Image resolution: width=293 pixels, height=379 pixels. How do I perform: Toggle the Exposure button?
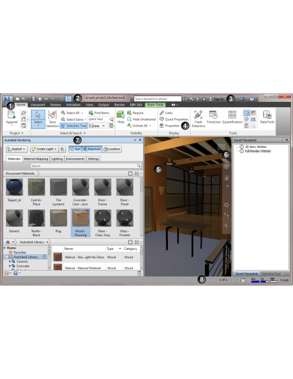click(92, 149)
